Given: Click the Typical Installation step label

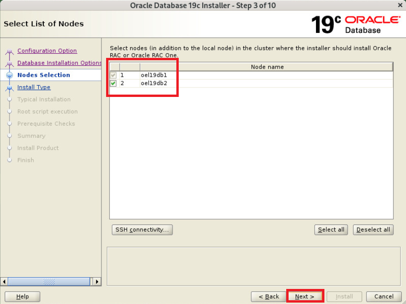Looking at the screenshot, I should [x=44, y=99].
